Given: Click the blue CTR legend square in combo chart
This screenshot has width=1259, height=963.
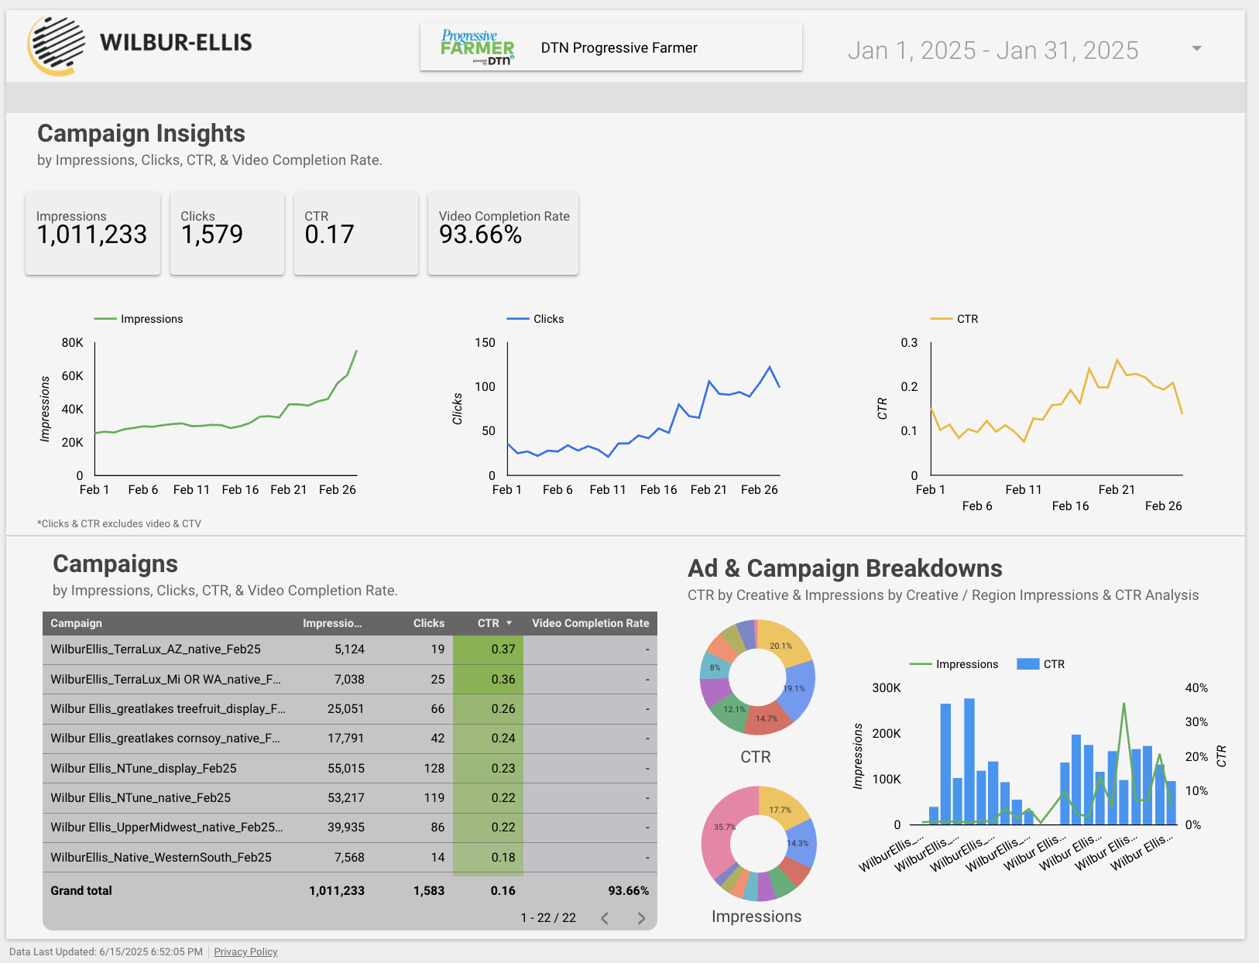Looking at the screenshot, I should click(1027, 664).
